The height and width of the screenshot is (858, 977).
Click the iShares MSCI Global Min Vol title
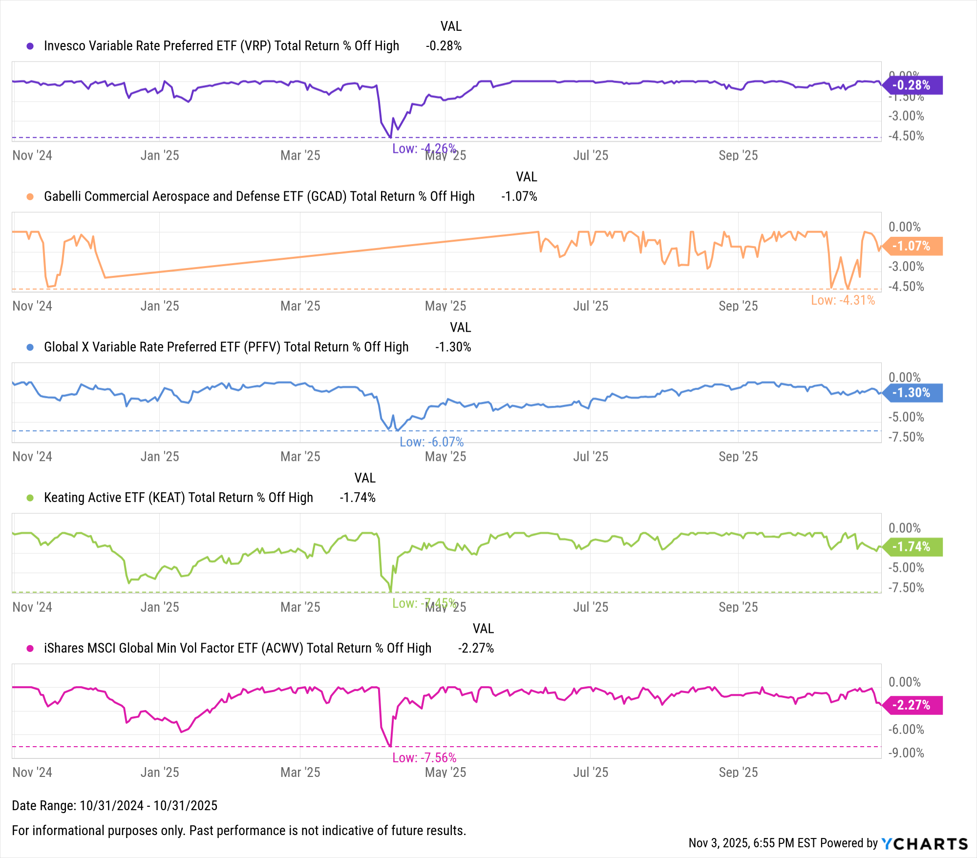click(237, 648)
